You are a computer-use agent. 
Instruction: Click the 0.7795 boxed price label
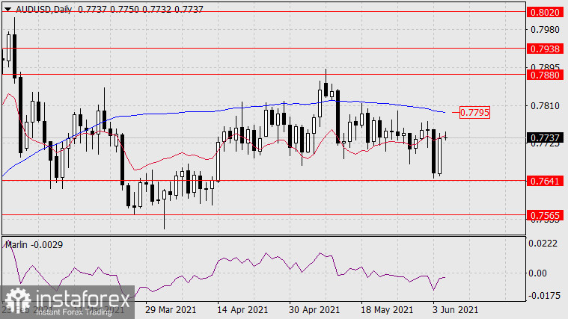coord(474,113)
